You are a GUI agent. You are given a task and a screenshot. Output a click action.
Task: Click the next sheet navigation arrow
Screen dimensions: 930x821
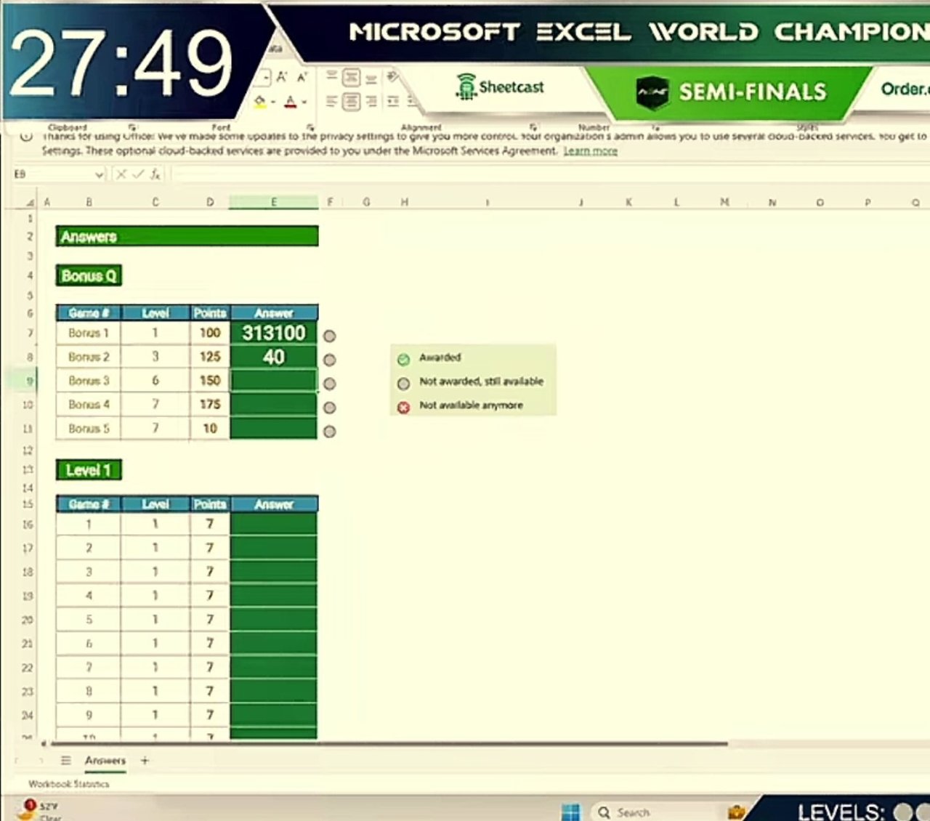click(x=41, y=761)
